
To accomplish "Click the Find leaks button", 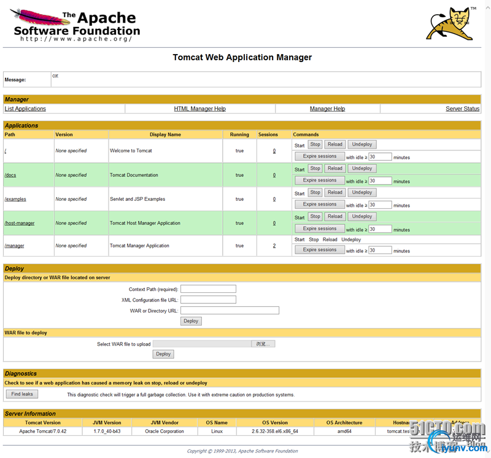I will [x=22, y=394].
